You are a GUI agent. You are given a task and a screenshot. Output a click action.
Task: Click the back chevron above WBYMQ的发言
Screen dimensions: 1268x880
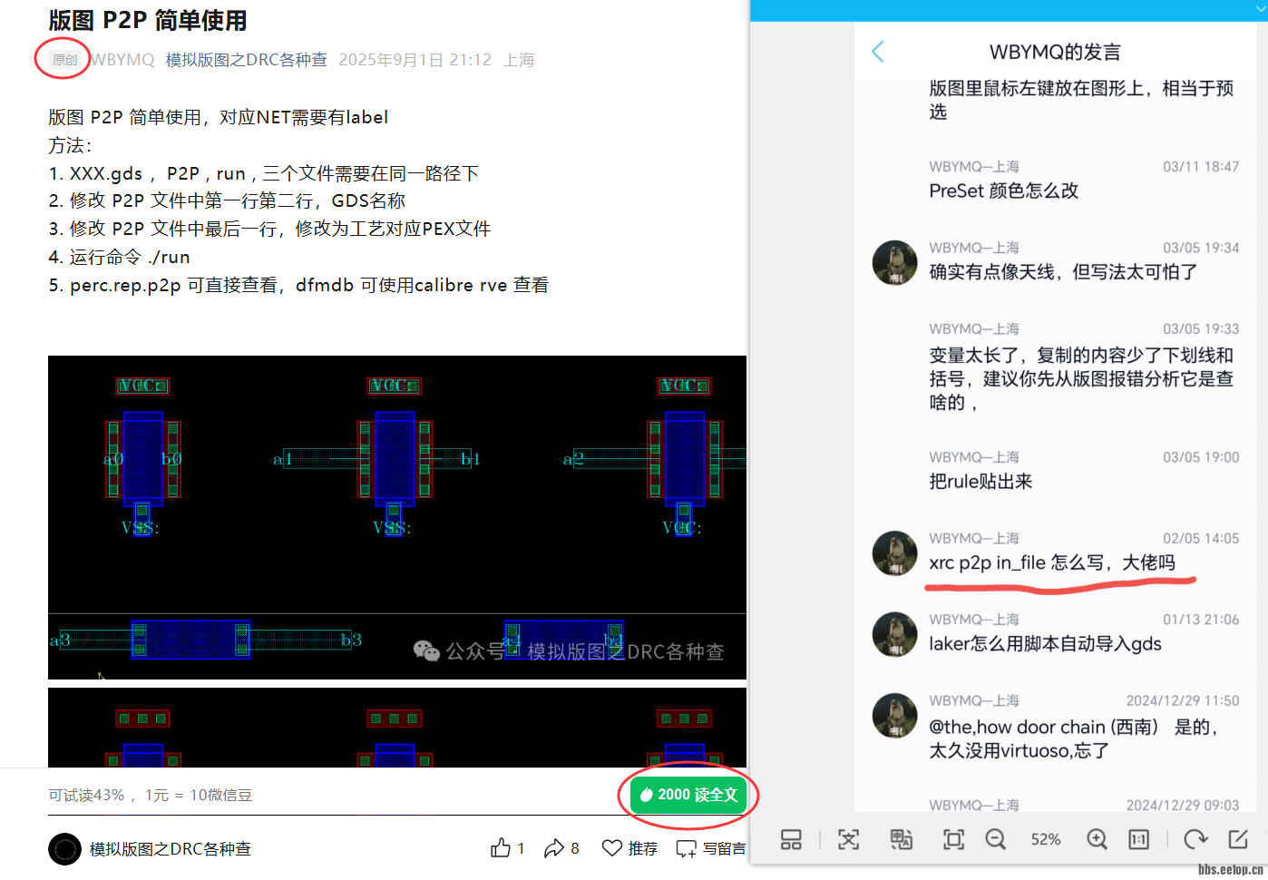click(x=878, y=52)
